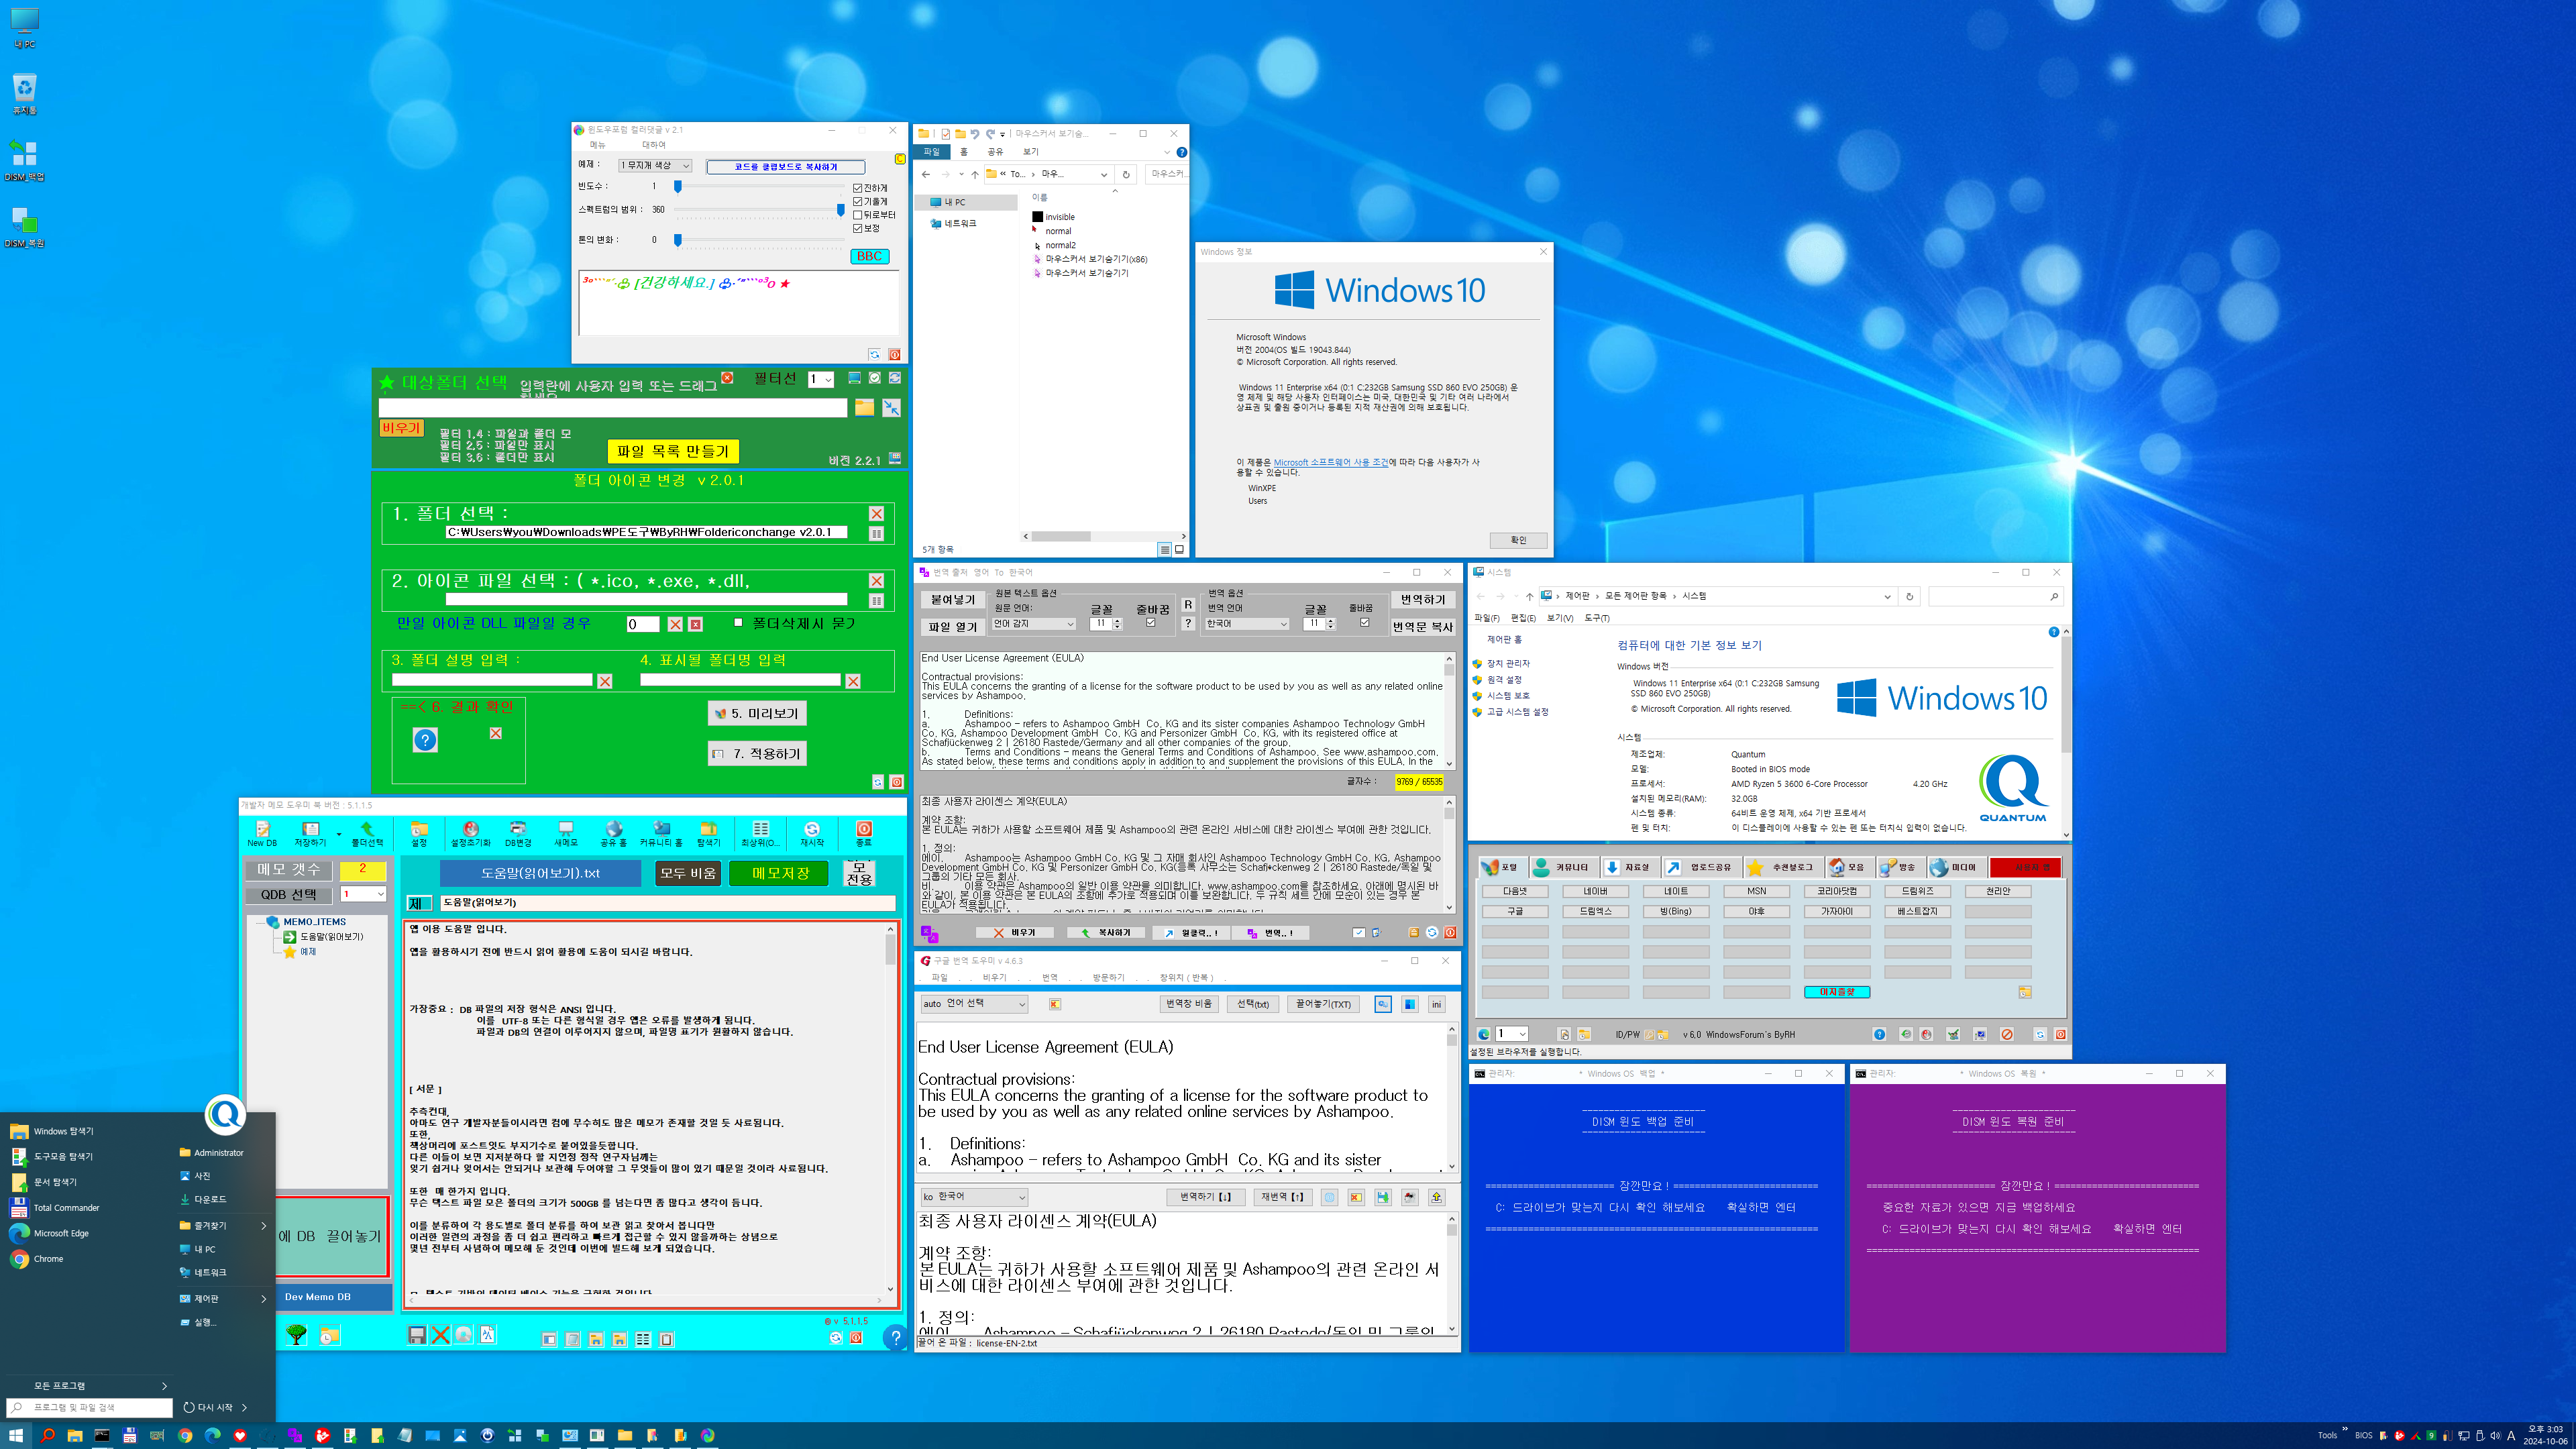Viewport: 2576px width, 1449px height.
Task: Toggle 폴더삭제시 묻기 checkbox
Action: point(738,622)
